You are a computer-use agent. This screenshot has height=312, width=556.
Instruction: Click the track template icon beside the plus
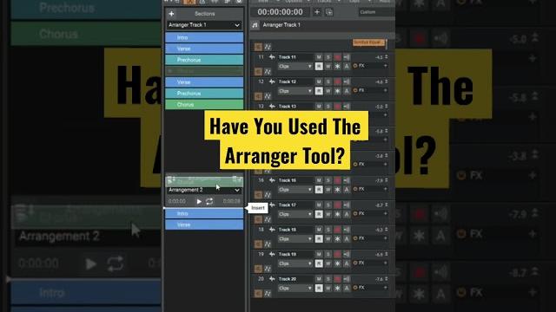click(x=329, y=12)
